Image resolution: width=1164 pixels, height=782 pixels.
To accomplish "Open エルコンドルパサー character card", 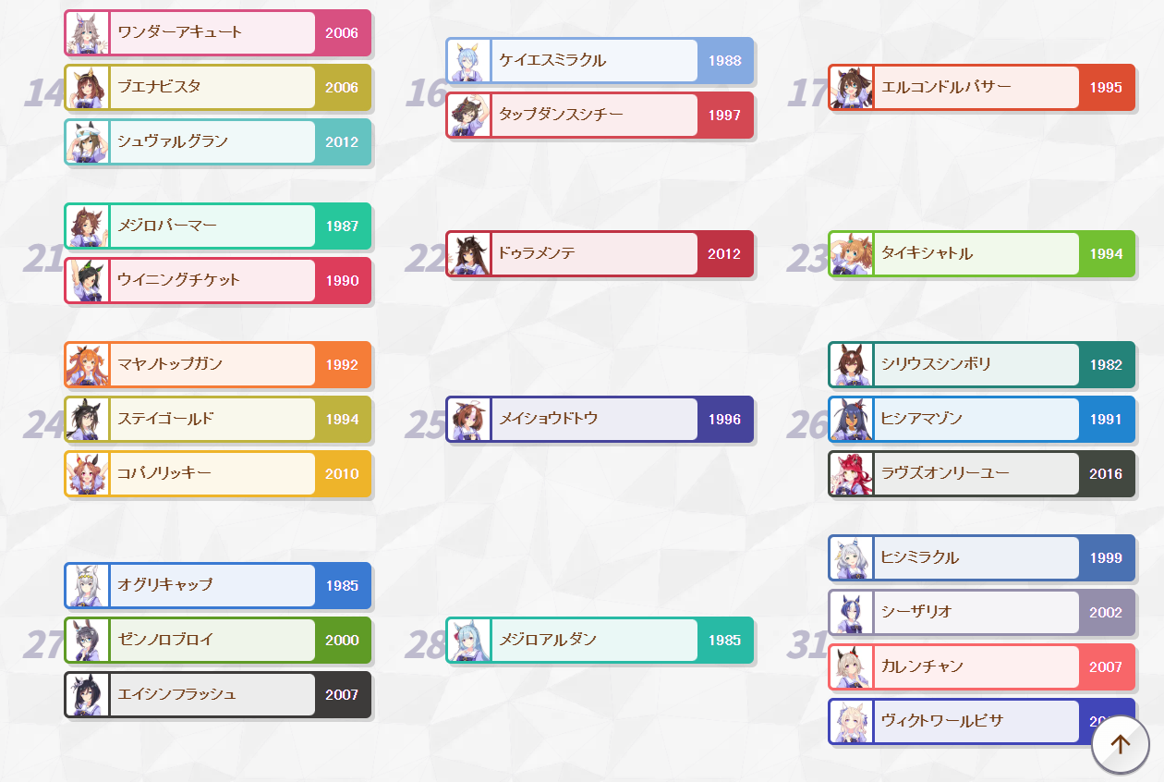I will (981, 87).
